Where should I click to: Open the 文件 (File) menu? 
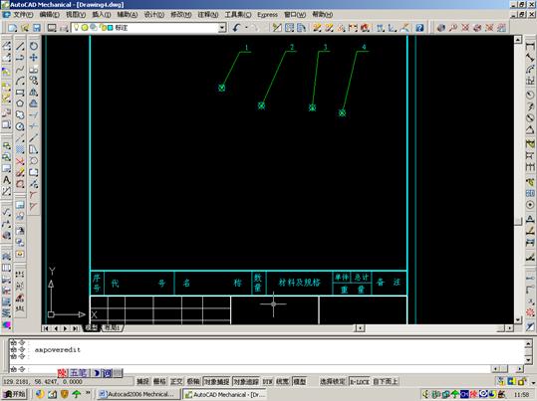pos(23,15)
